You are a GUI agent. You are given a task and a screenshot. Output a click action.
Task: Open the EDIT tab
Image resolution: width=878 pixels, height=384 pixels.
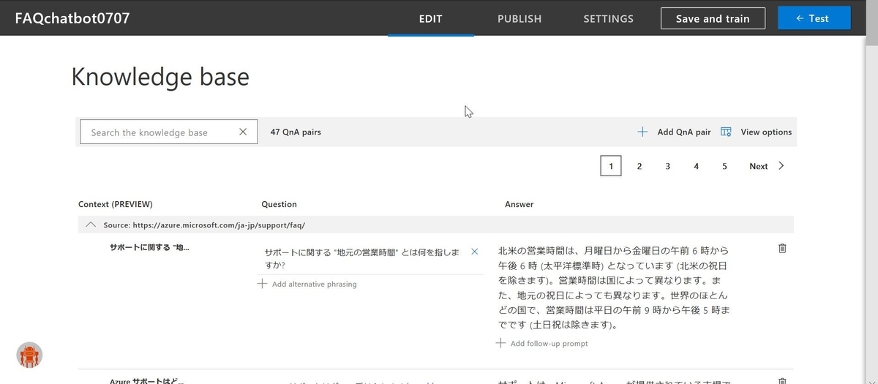coord(430,19)
